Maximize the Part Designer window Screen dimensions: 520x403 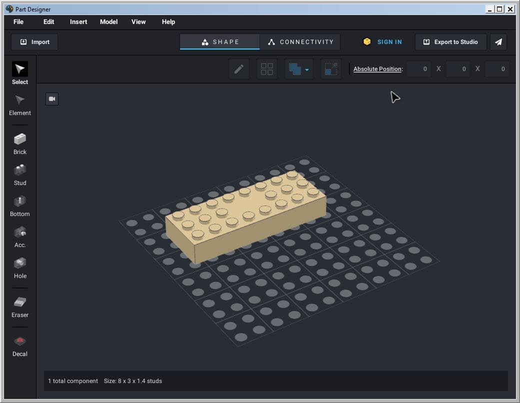tap(499, 9)
